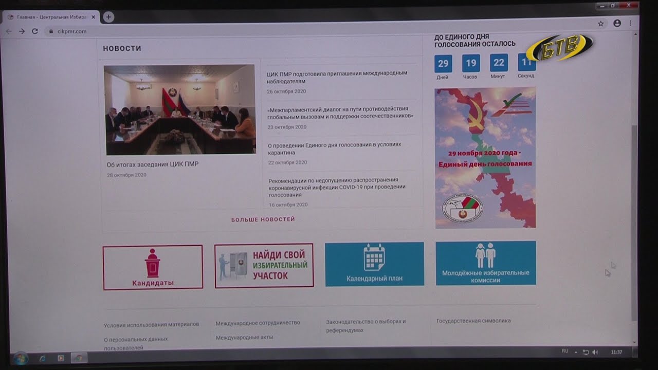Image resolution: width=658 pixels, height=370 pixels.
Task: Click the Найди свой избирательный участок banner
Action: point(264,265)
